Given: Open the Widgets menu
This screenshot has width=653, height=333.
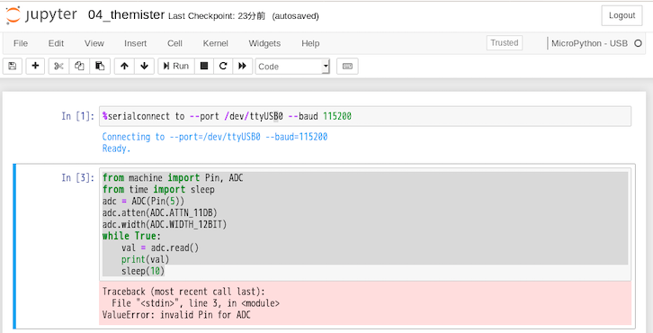Looking at the screenshot, I should [x=264, y=43].
